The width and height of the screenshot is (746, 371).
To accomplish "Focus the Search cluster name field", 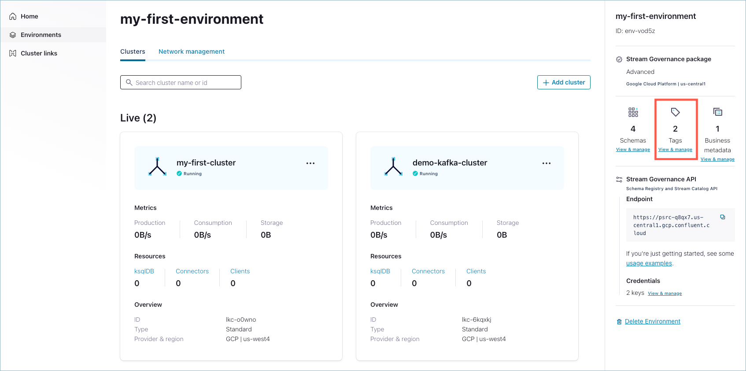I will point(181,82).
